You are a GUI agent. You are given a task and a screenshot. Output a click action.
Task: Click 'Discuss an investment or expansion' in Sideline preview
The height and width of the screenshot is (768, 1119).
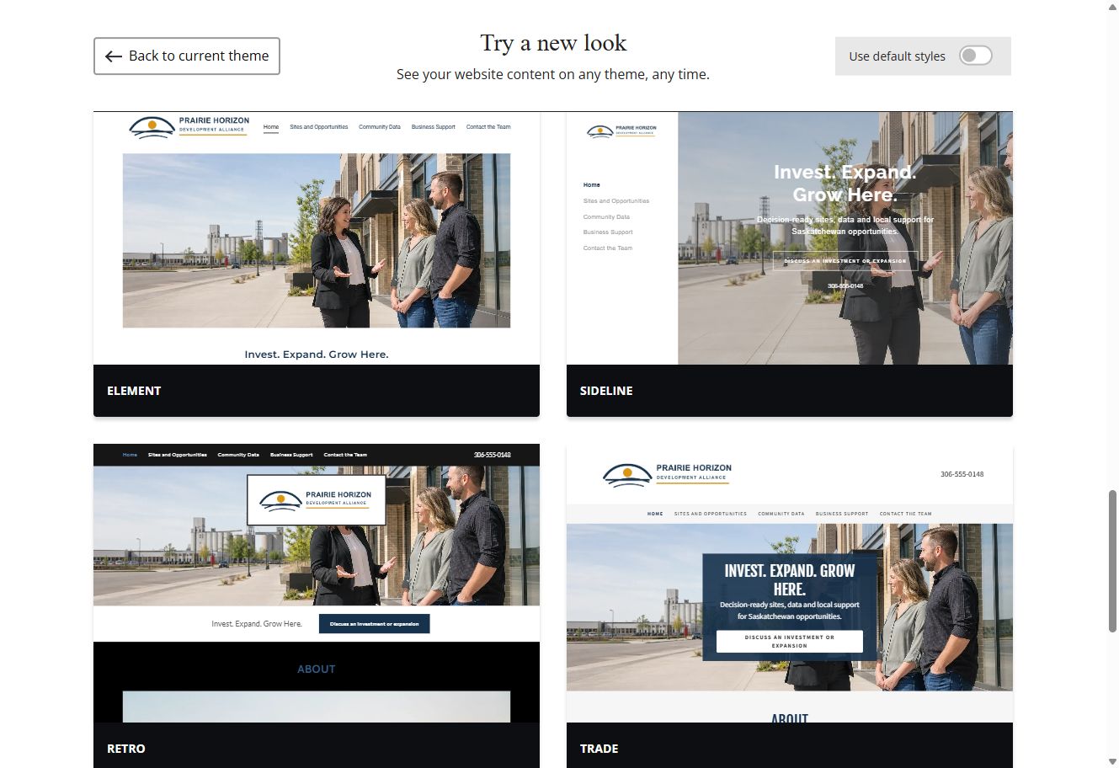pos(845,261)
